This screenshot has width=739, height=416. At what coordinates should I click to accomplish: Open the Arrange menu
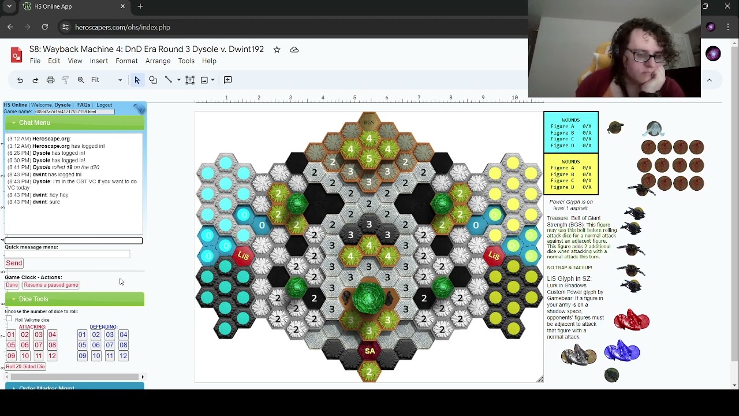pyautogui.click(x=158, y=61)
